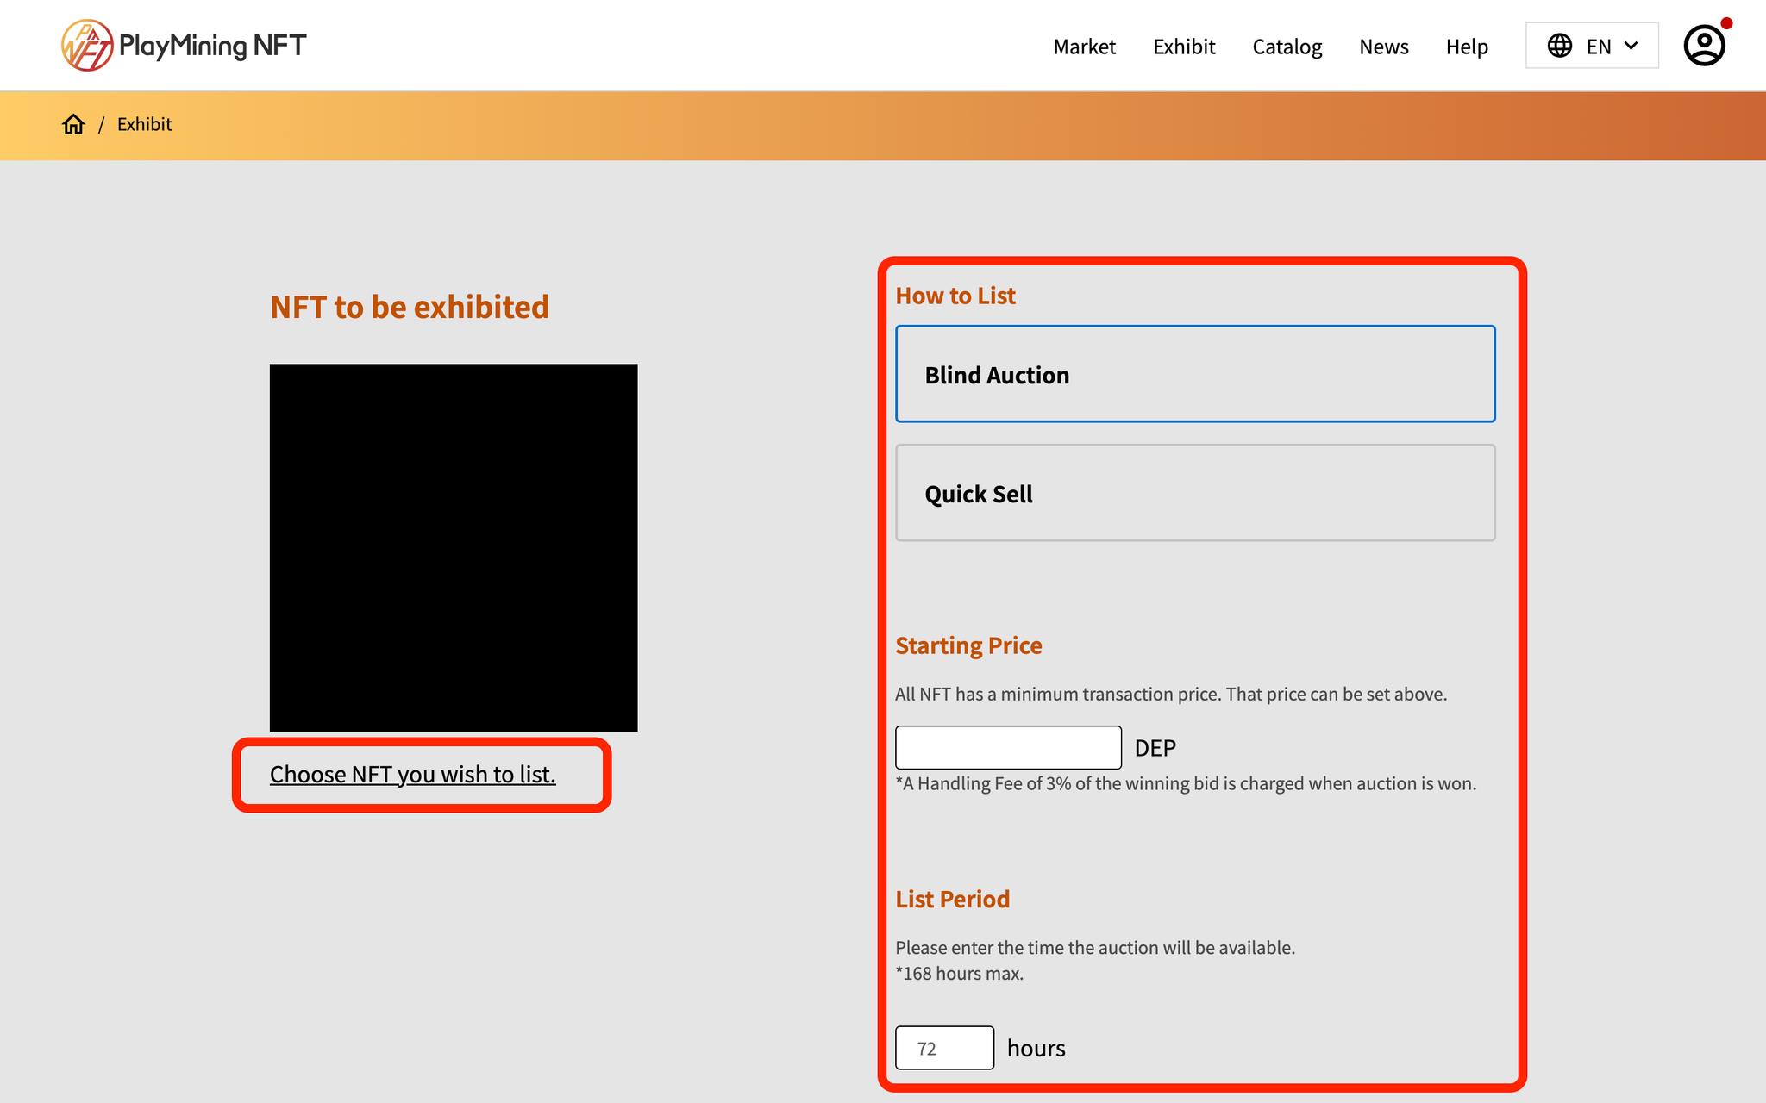
Task: Select the Blind Auction listing option
Action: click(x=1194, y=374)
